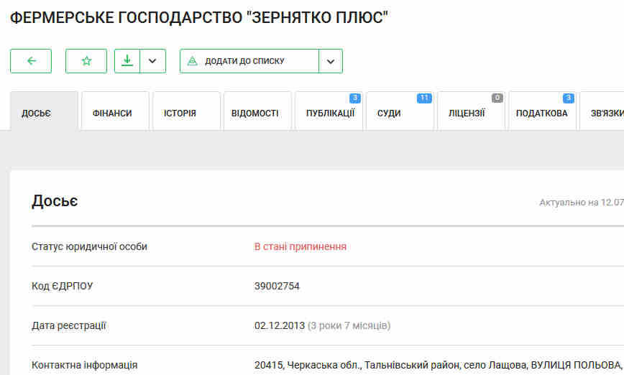
Task: Click the red status 'В стані припинення'
Action: (300, 246)
